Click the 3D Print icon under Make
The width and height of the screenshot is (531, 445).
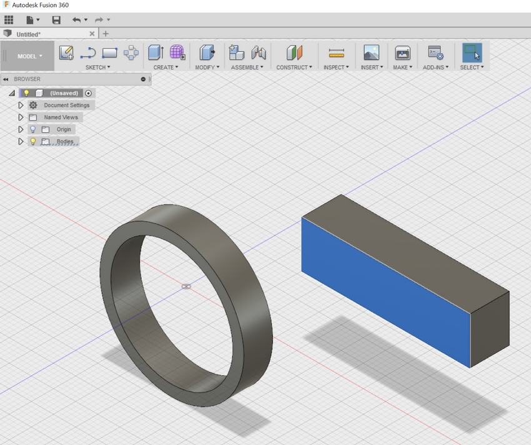402,53
